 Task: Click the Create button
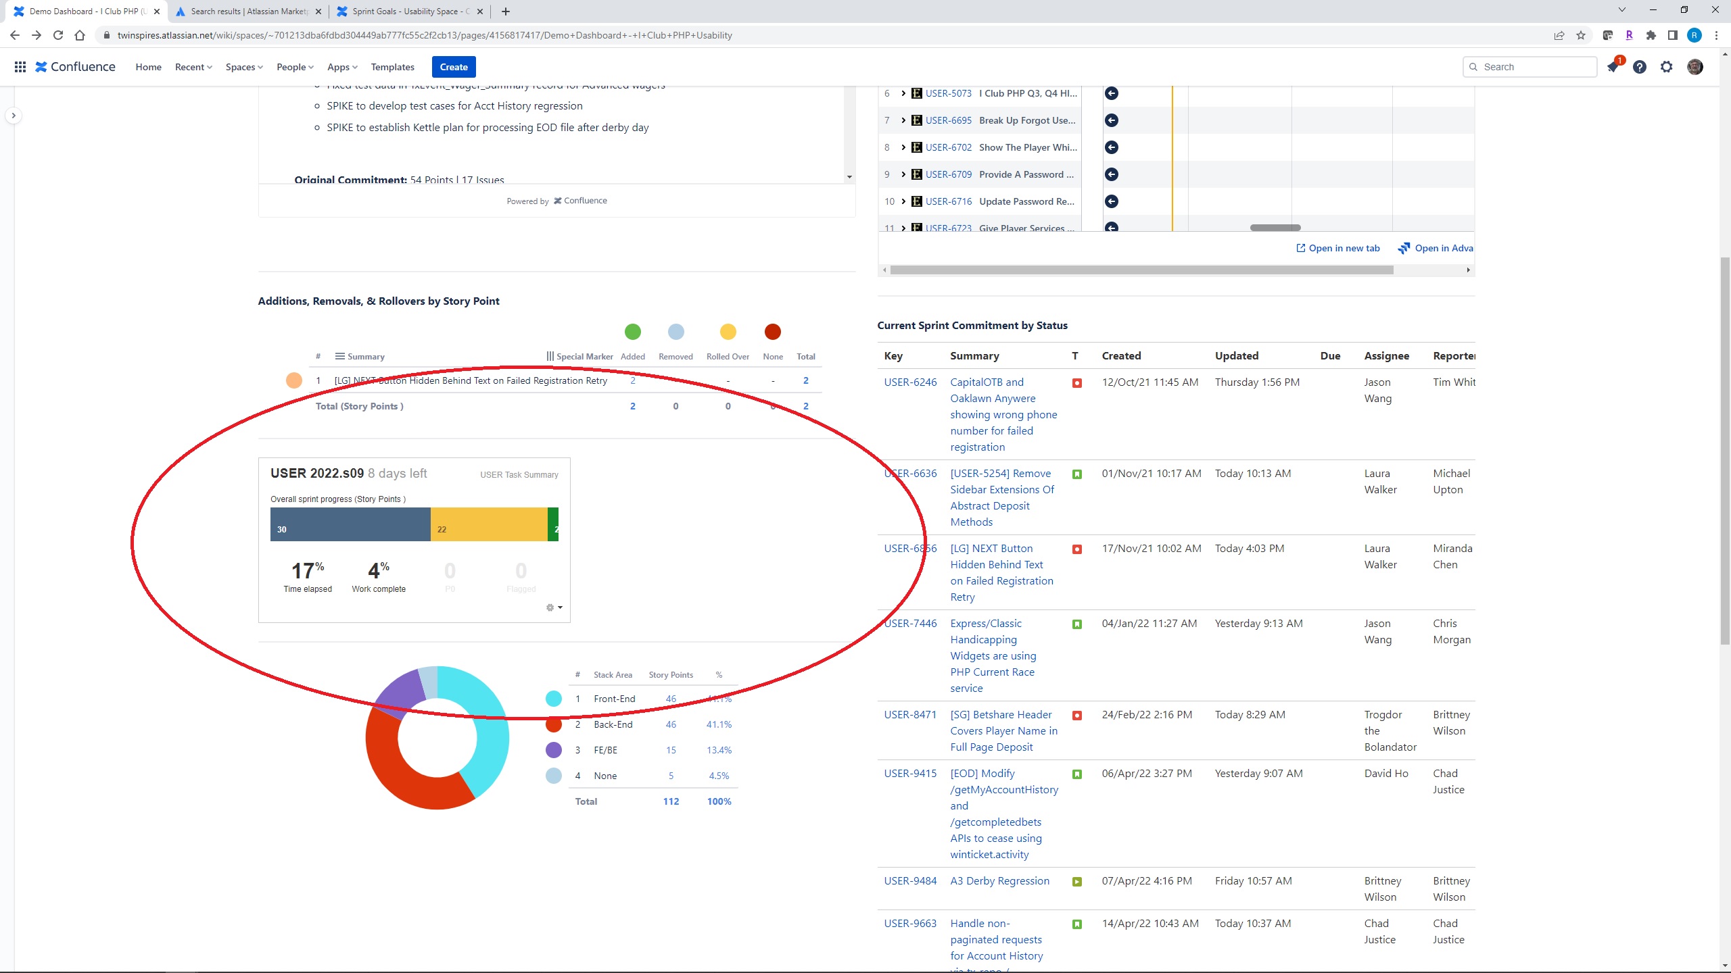454,67
